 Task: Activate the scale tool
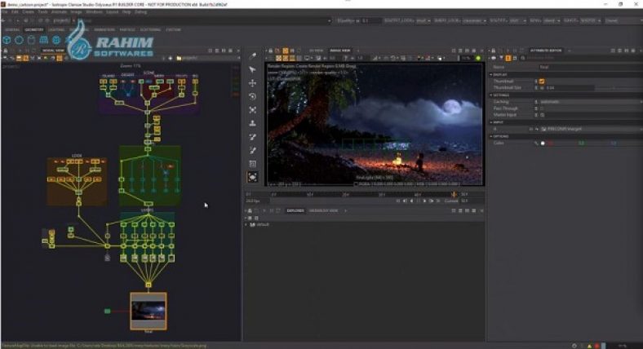point(252,110)
